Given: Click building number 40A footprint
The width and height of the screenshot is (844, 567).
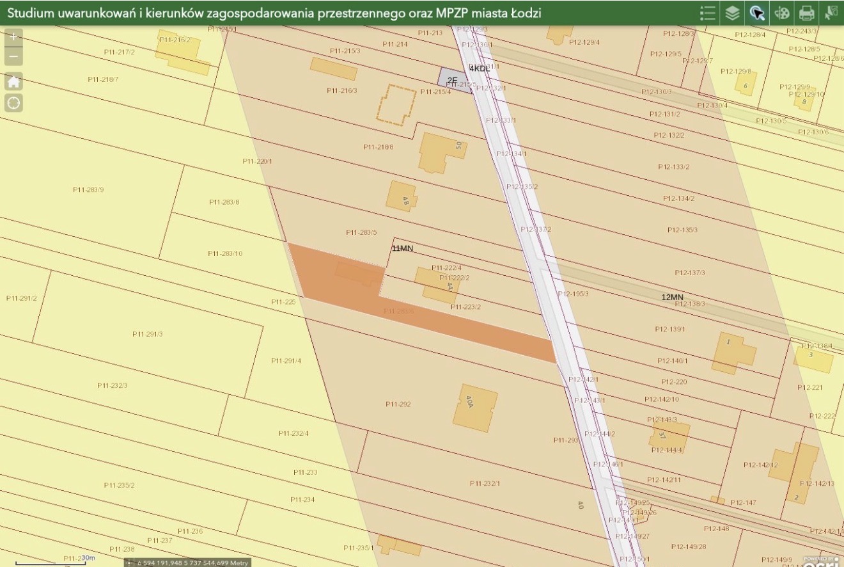Looking at the screenshot, I should (x=475, y=408).
